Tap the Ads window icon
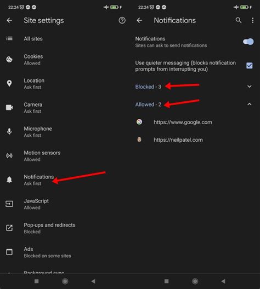 [x=9, y=252]
